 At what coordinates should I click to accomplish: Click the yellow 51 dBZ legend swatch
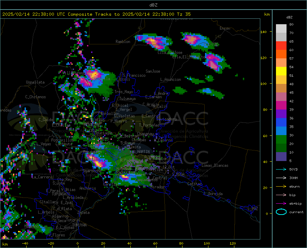[x=281, y=71]
